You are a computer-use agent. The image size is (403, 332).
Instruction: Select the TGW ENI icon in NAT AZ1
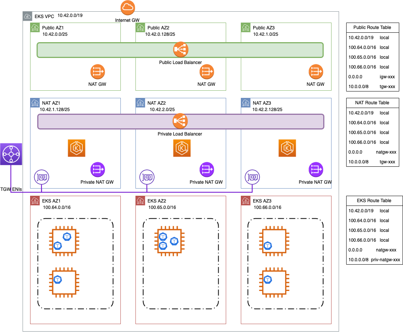point(42,178)
